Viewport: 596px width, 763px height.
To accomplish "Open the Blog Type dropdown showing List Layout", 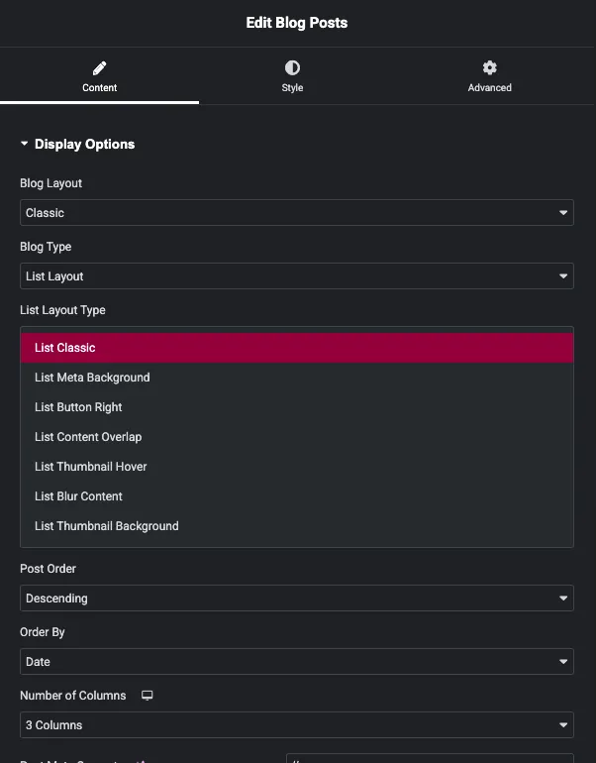I will click(x=297, y=275).
